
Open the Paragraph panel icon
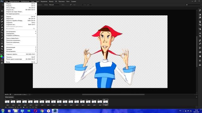[x=200, y=36]
